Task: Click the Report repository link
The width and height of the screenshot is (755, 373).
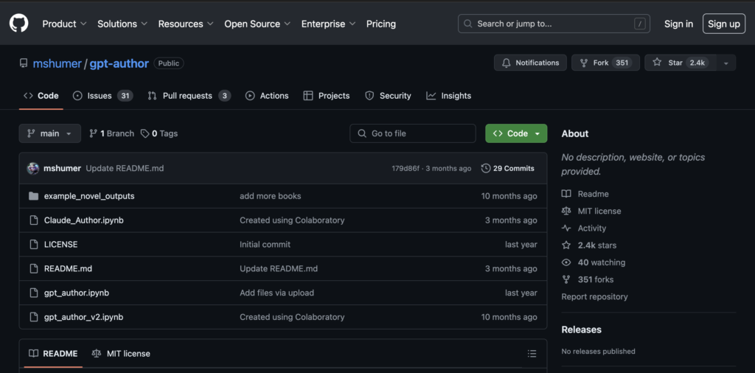Action: 594,296
